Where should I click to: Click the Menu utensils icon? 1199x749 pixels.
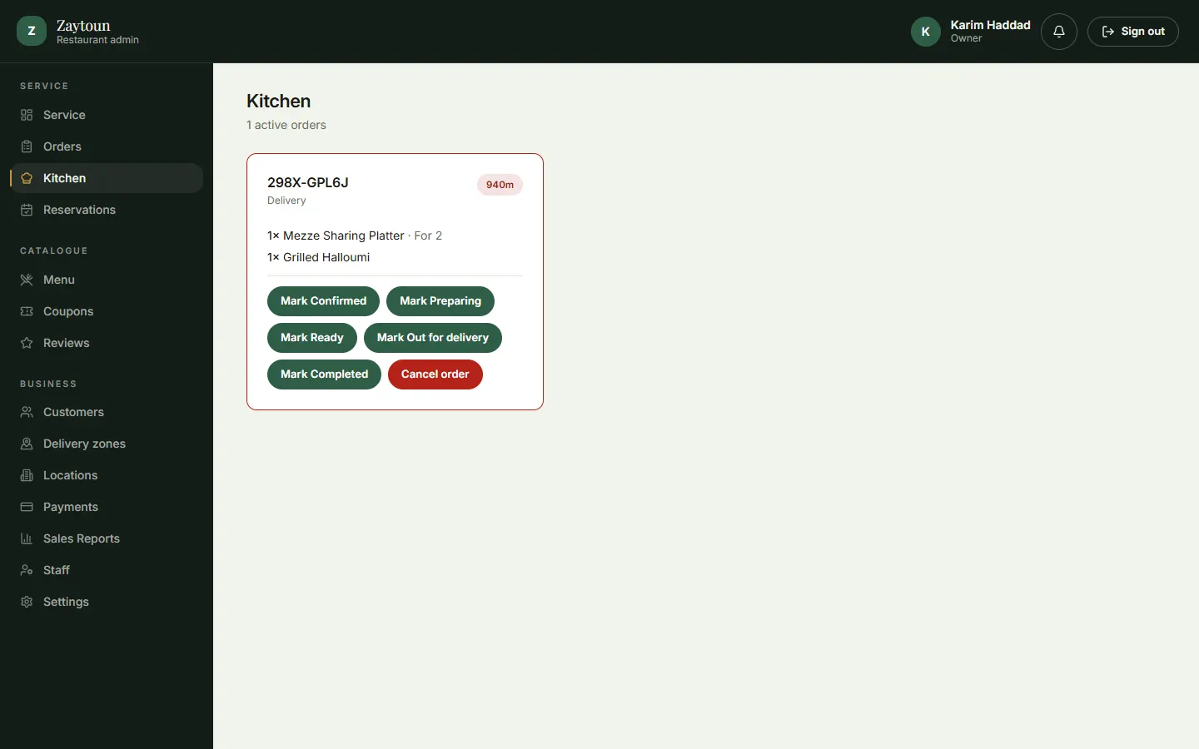coord(27,280)
